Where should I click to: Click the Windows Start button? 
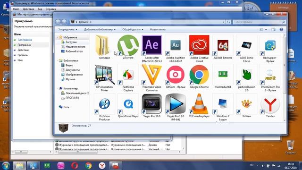pyautogui.click(x=5, y=166)
